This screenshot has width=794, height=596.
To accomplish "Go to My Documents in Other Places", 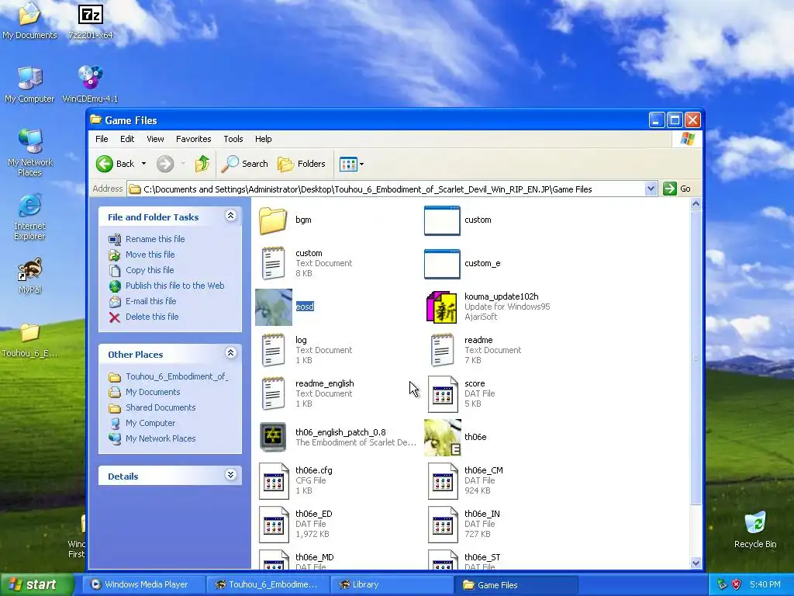I will click(x=153, y=392).
